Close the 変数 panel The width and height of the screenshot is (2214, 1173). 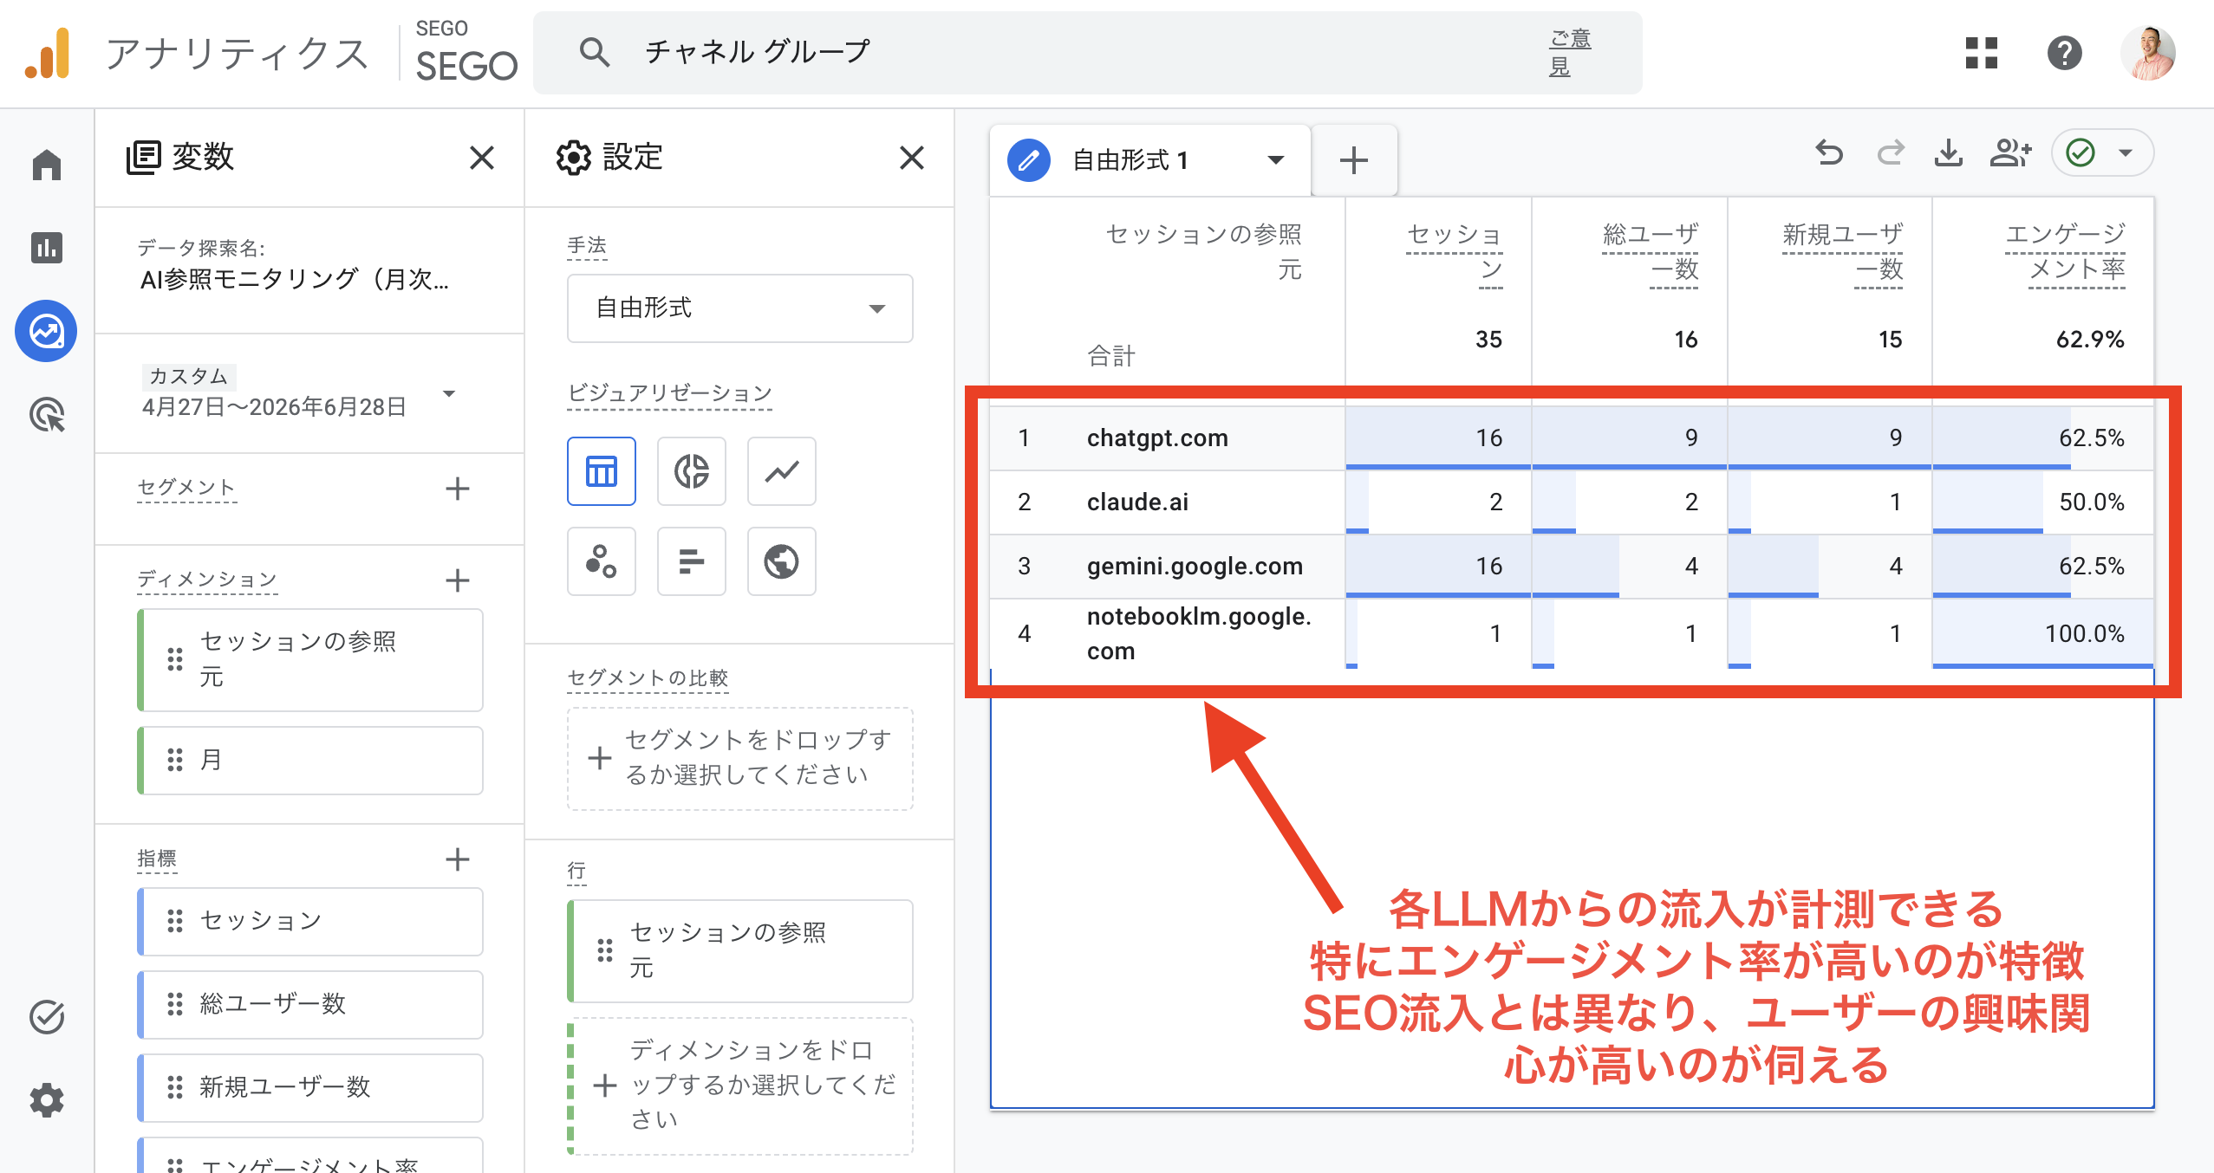pyautogui.click(x=482, y=158)
